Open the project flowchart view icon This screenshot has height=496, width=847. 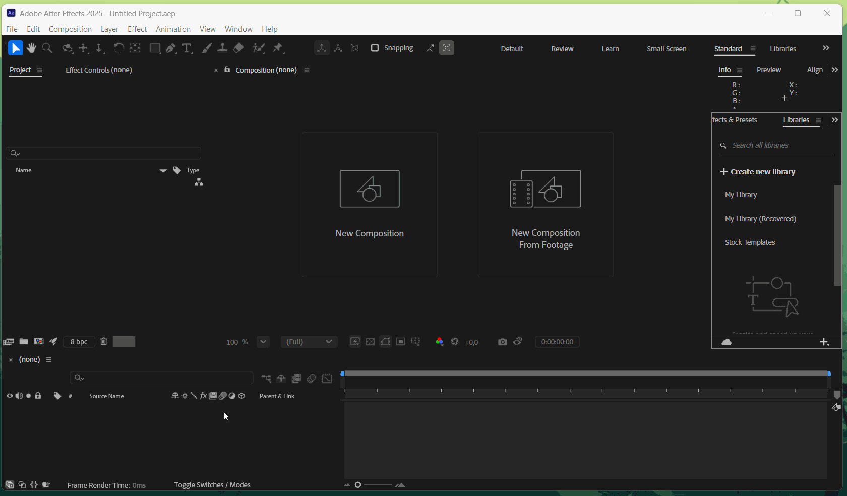199,182
